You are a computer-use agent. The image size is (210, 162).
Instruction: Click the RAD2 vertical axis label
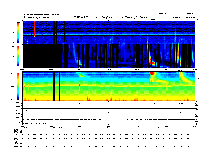click(x=21, y=35)
